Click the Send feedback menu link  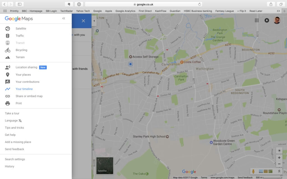click(x=15, y=149)
